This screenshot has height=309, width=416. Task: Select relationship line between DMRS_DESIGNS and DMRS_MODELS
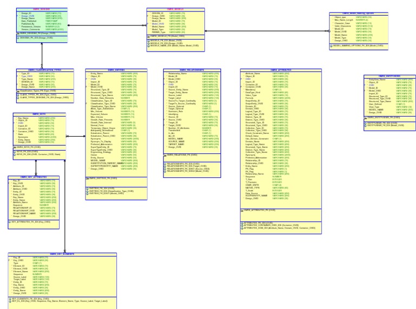pos(107,25)
